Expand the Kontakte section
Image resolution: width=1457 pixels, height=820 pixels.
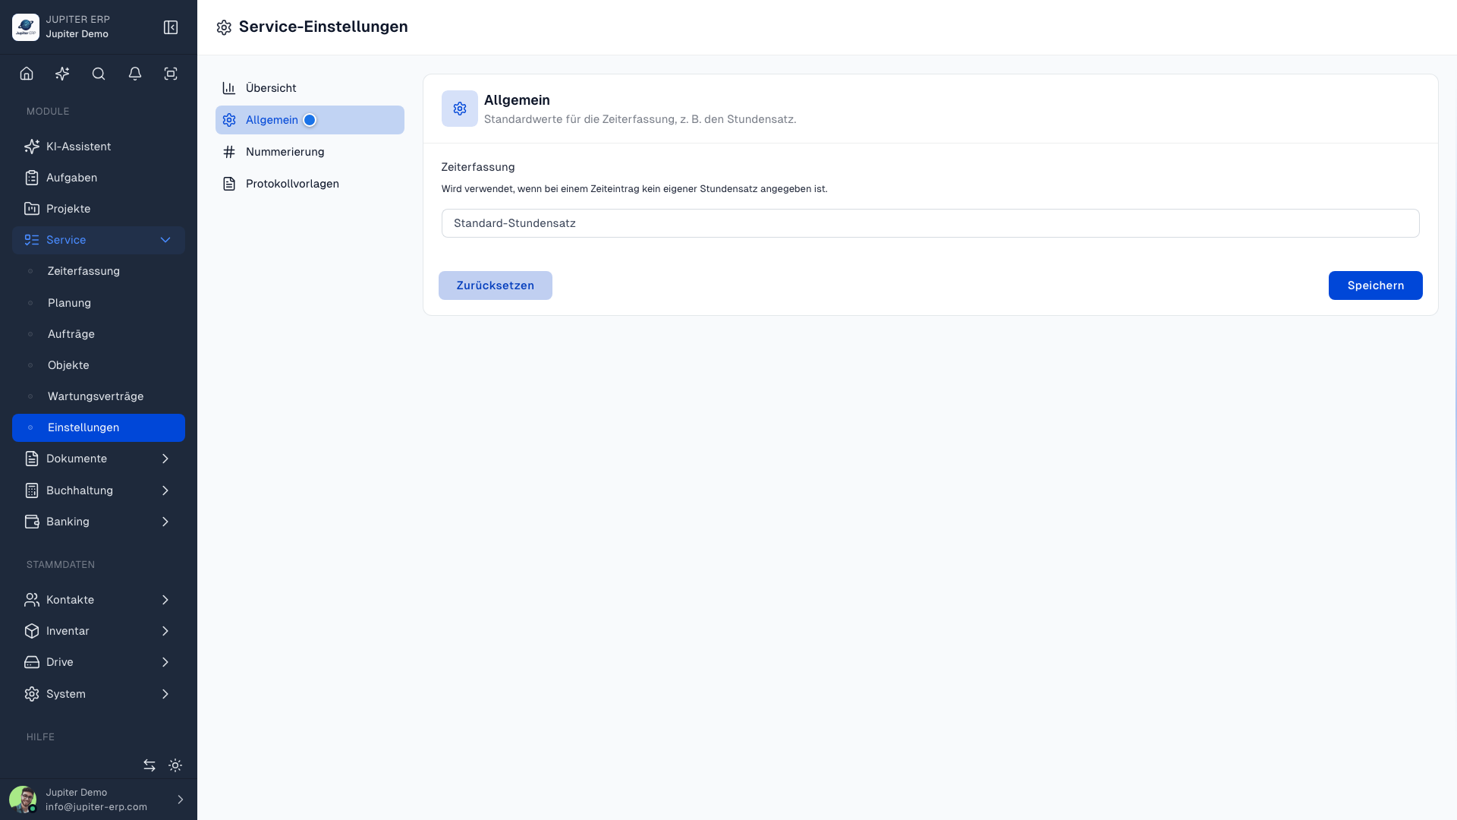[99, 600]
